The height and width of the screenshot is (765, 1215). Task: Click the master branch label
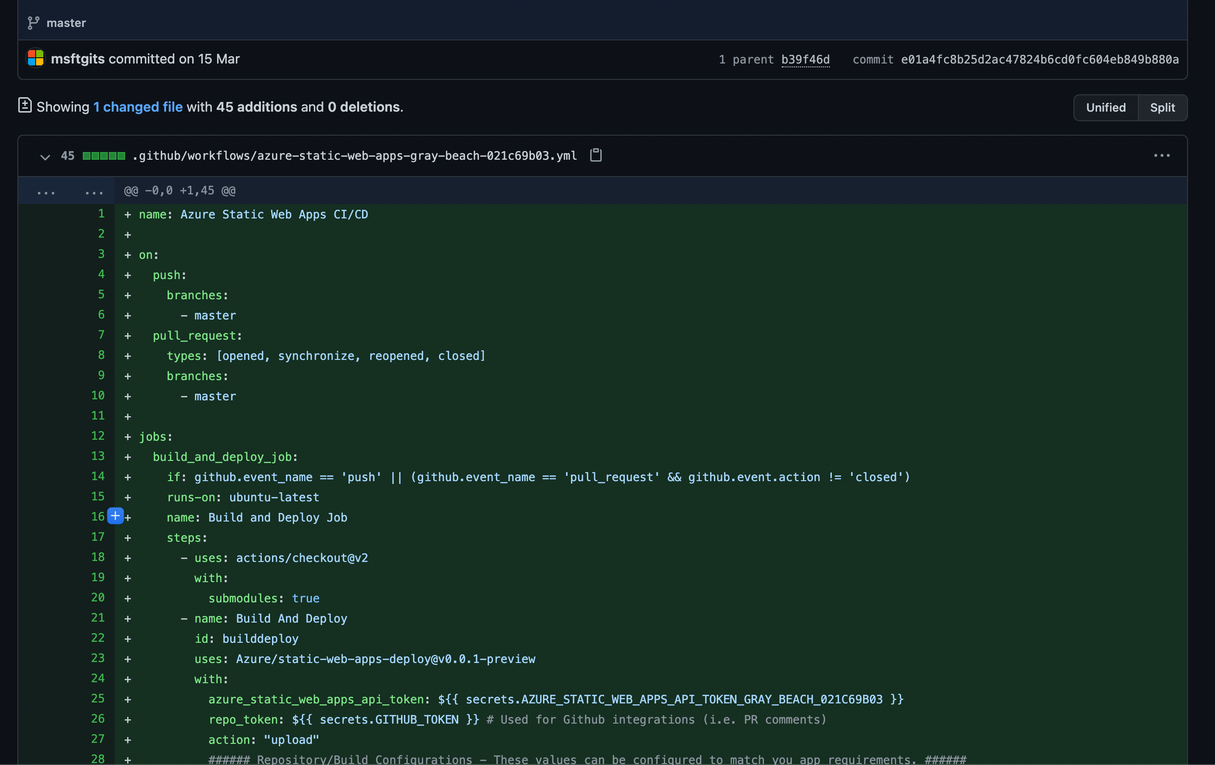[66, 23]
